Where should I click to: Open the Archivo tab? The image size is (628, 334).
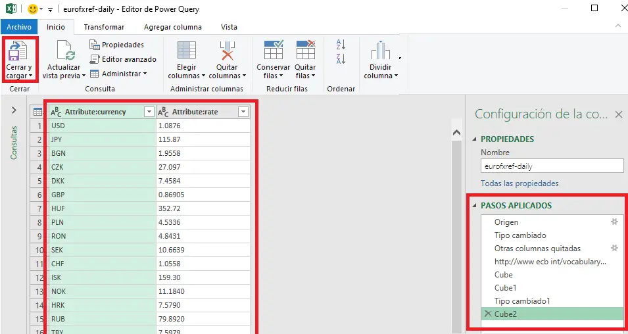(19, 27)
